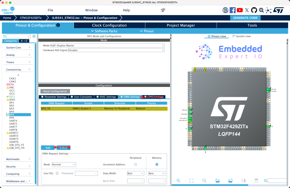Switch to the Clock Configuration tab
The height and width of the screenshot is (188, 290).
tap(109, 25)
